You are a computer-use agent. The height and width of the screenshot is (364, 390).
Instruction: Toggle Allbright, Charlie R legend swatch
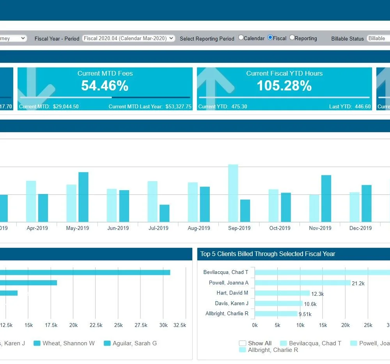pos(243,350)
